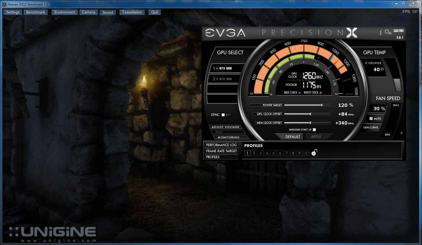Click the GPU clock MHz readout
The height and width of the screenshot is (245, 422).
pyautogui.click(x=313, y=76)
